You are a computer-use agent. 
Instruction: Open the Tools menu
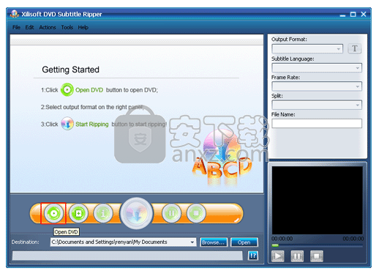[67, 27]
